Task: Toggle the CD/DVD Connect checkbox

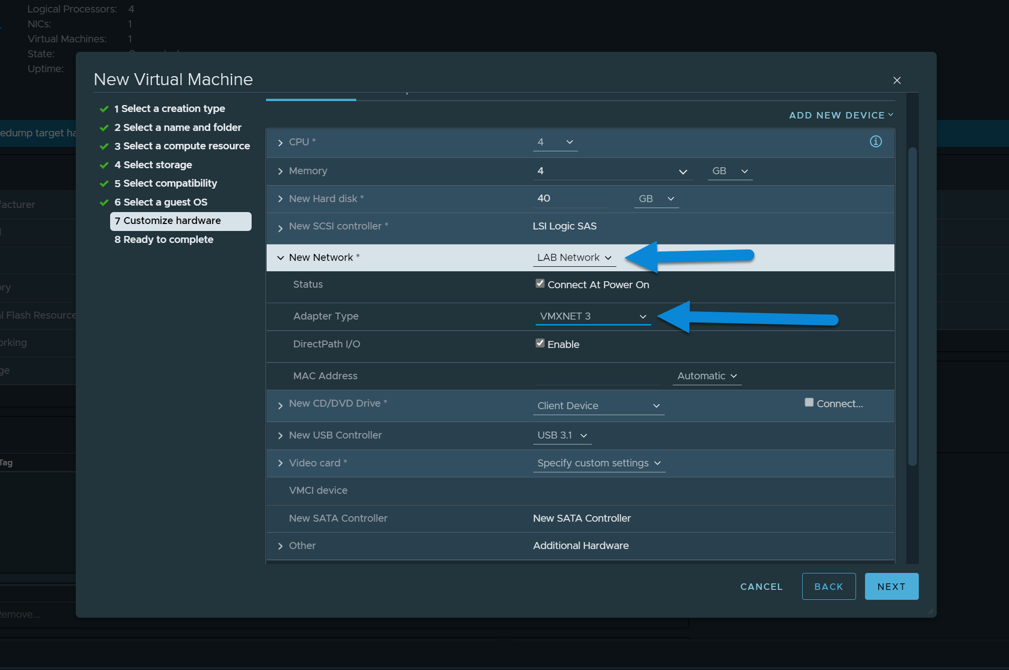Action: [809, 403]
